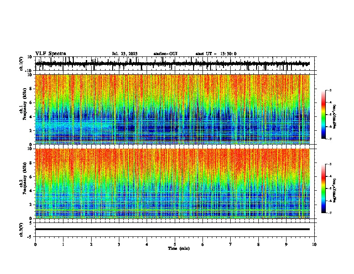Select the date text "Jul. 23, 2023"
The width and height of the screenshot is (354, 274).
(x=125, y=54)
